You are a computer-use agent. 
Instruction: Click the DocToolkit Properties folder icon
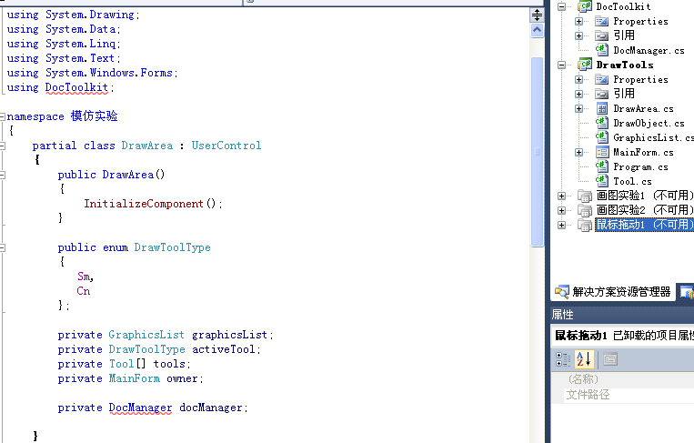601,21
